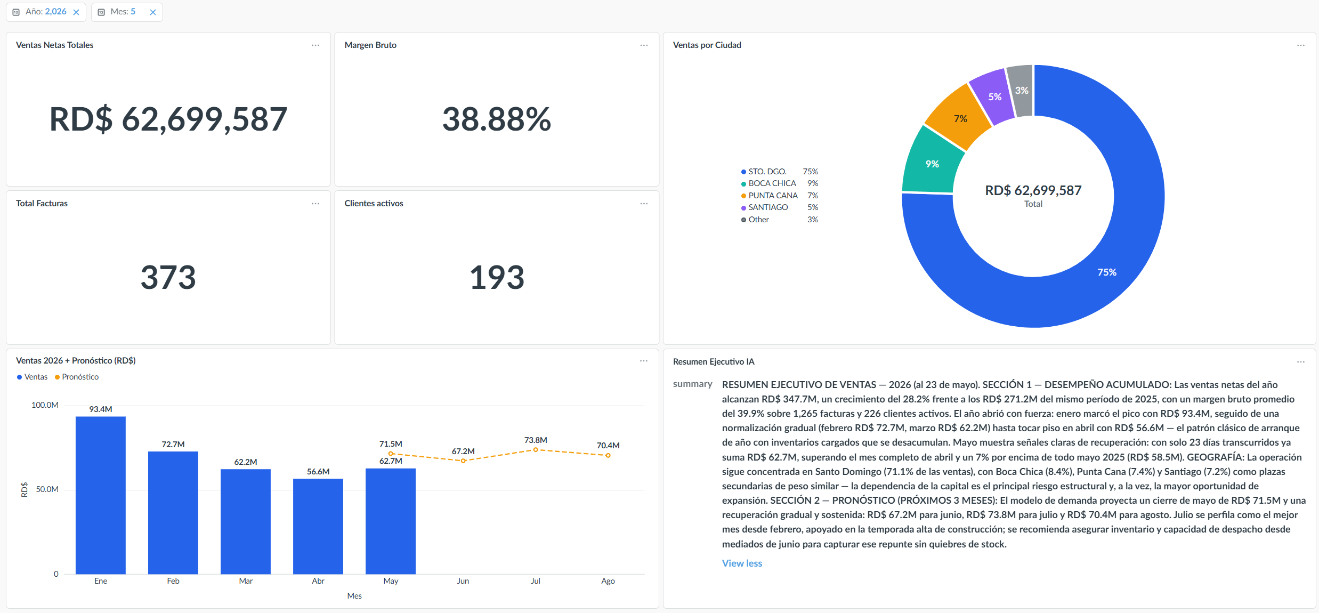The height and width of the screenshot is (613, 1319).
Task: Click the Ventas Netas Totales card title
Action: coord(54,45)
